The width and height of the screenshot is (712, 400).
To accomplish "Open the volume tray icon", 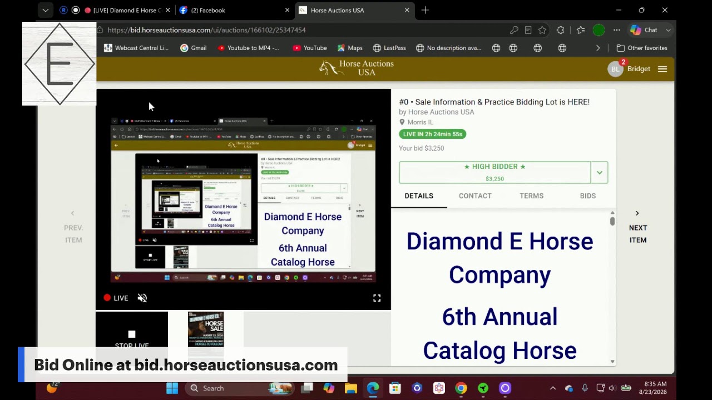I will tap(612, 388).
